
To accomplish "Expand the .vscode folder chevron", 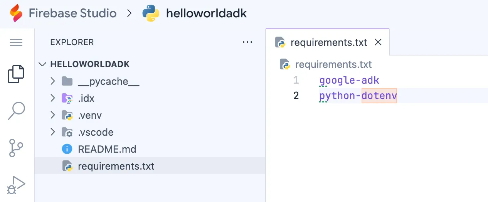I will click(x=53, y=132).
